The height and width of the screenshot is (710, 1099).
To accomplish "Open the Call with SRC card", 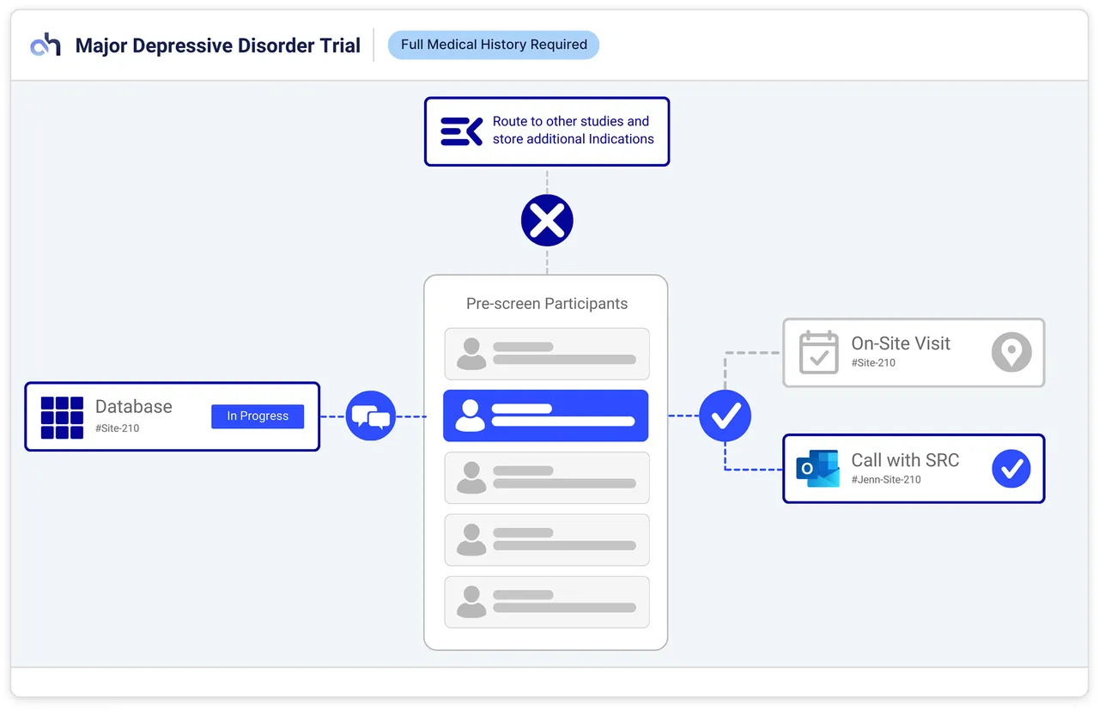I will pyautogui.click(x=914, y=469).
